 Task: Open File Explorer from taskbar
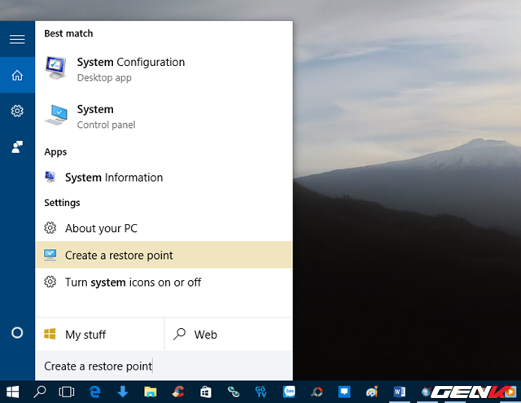click(151, 392)
